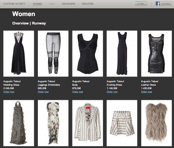
Task: Click the 1.149,00€ price text
Action: [x=112, y=88]
